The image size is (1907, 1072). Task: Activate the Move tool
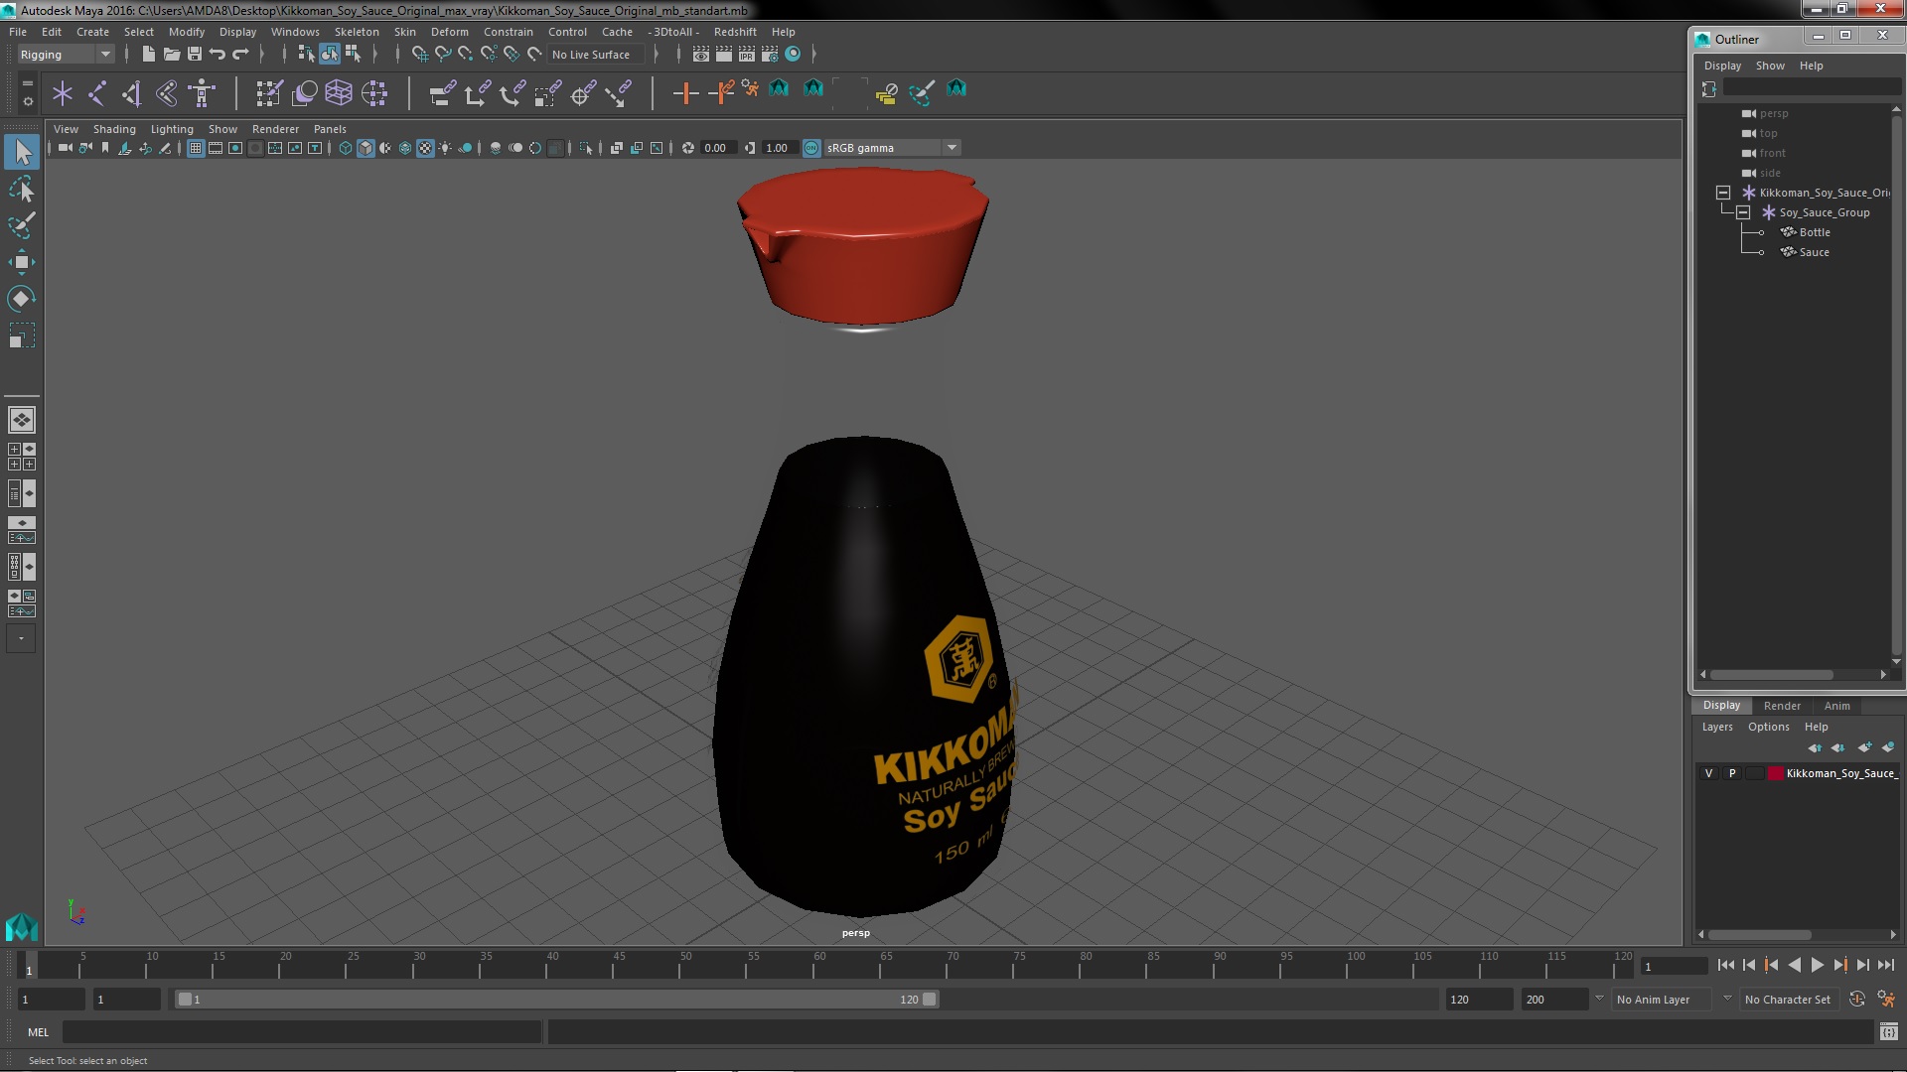pyautogui.click(x=21, y=262)
